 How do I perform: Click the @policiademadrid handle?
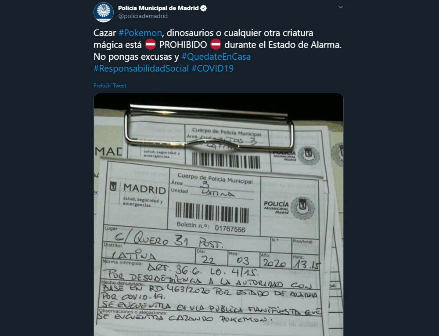143,16
